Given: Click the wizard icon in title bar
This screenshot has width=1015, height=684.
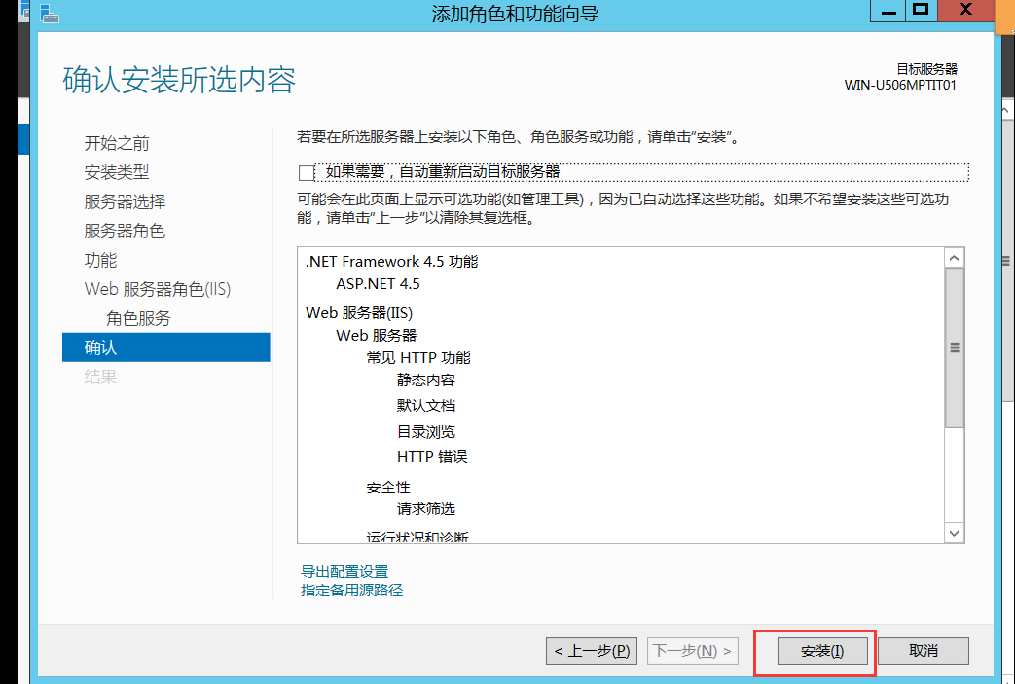Looking at the screenshot, I should (48, 14).
